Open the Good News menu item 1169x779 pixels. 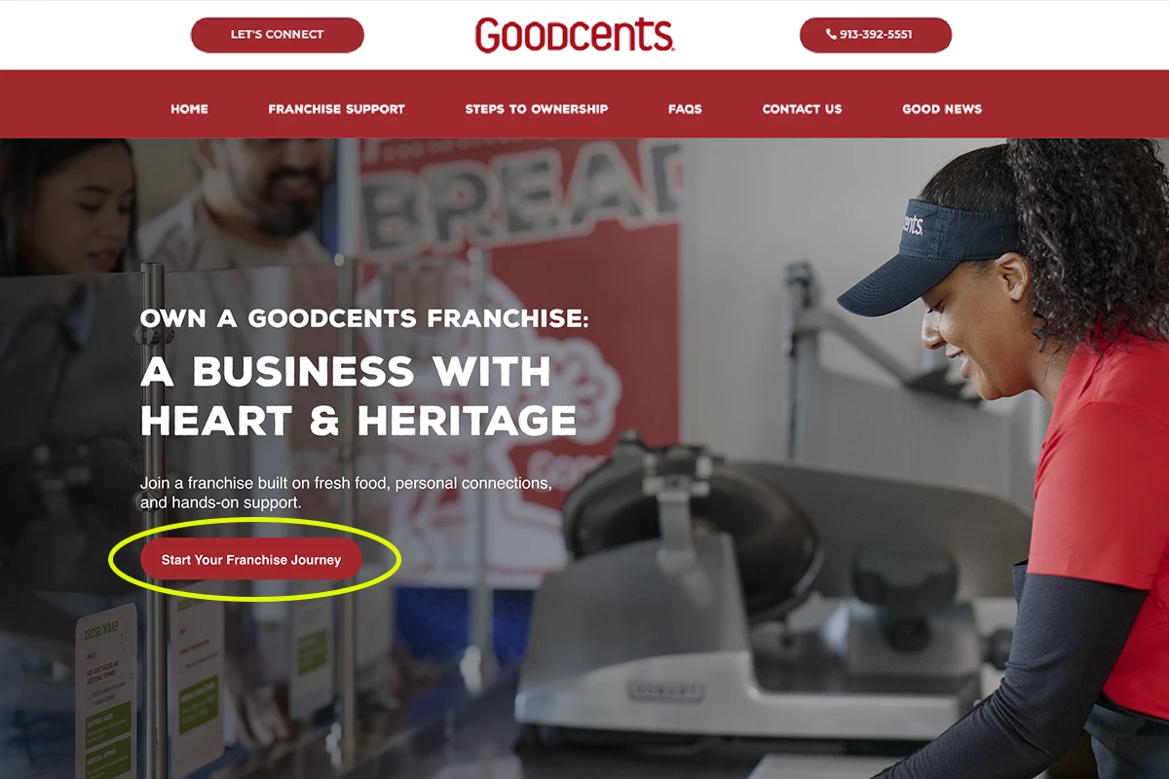click(942, 109)
